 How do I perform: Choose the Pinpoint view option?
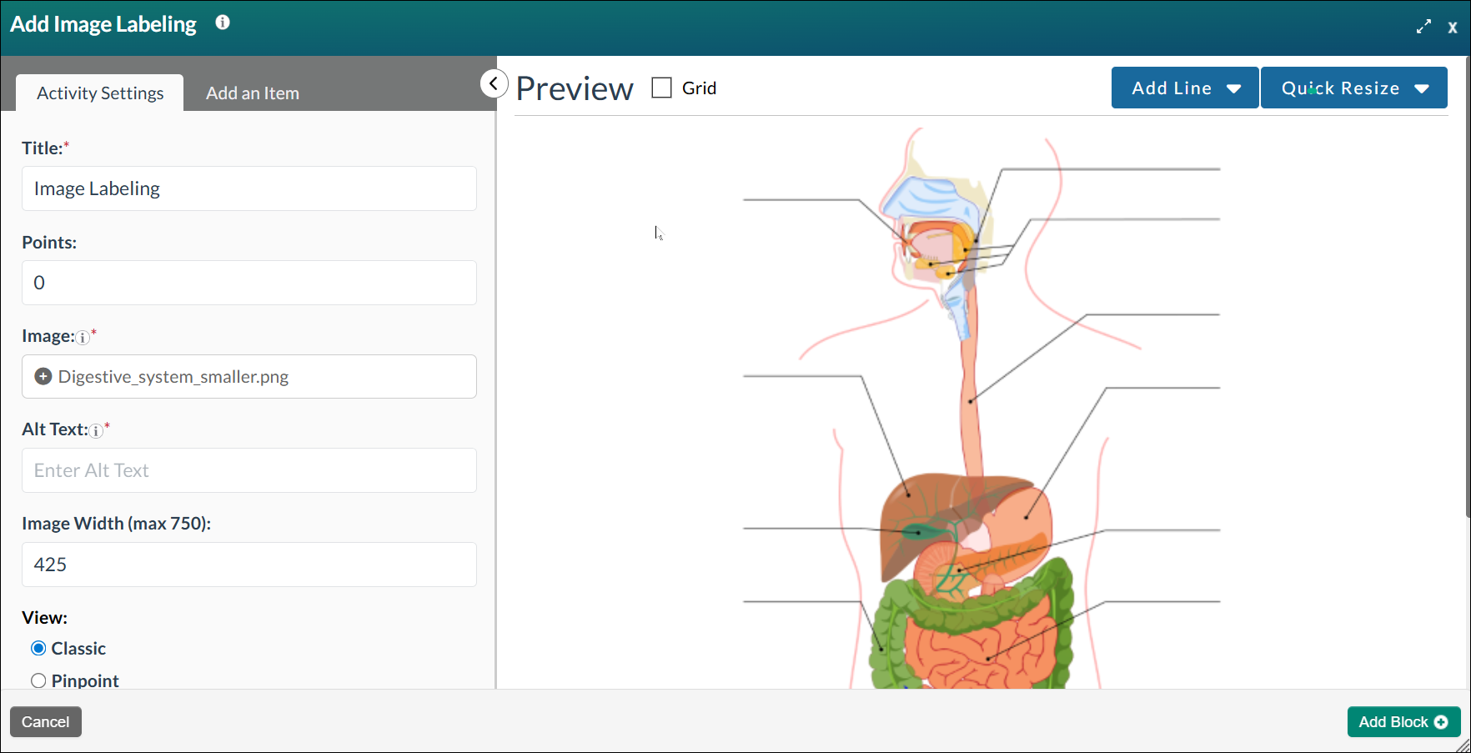tap(38, 680)
